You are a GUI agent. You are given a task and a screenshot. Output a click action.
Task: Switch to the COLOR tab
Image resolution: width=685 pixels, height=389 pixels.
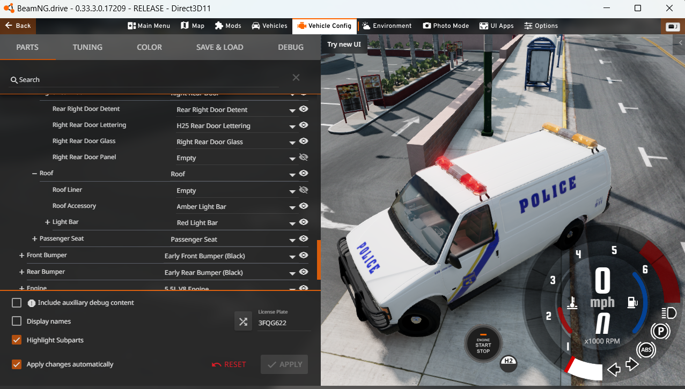[x=149, y=47]
